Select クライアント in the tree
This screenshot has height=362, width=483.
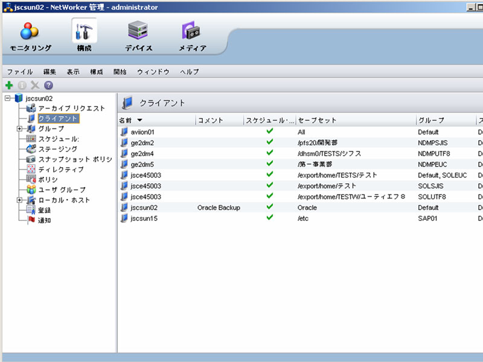tap(58, 118)
